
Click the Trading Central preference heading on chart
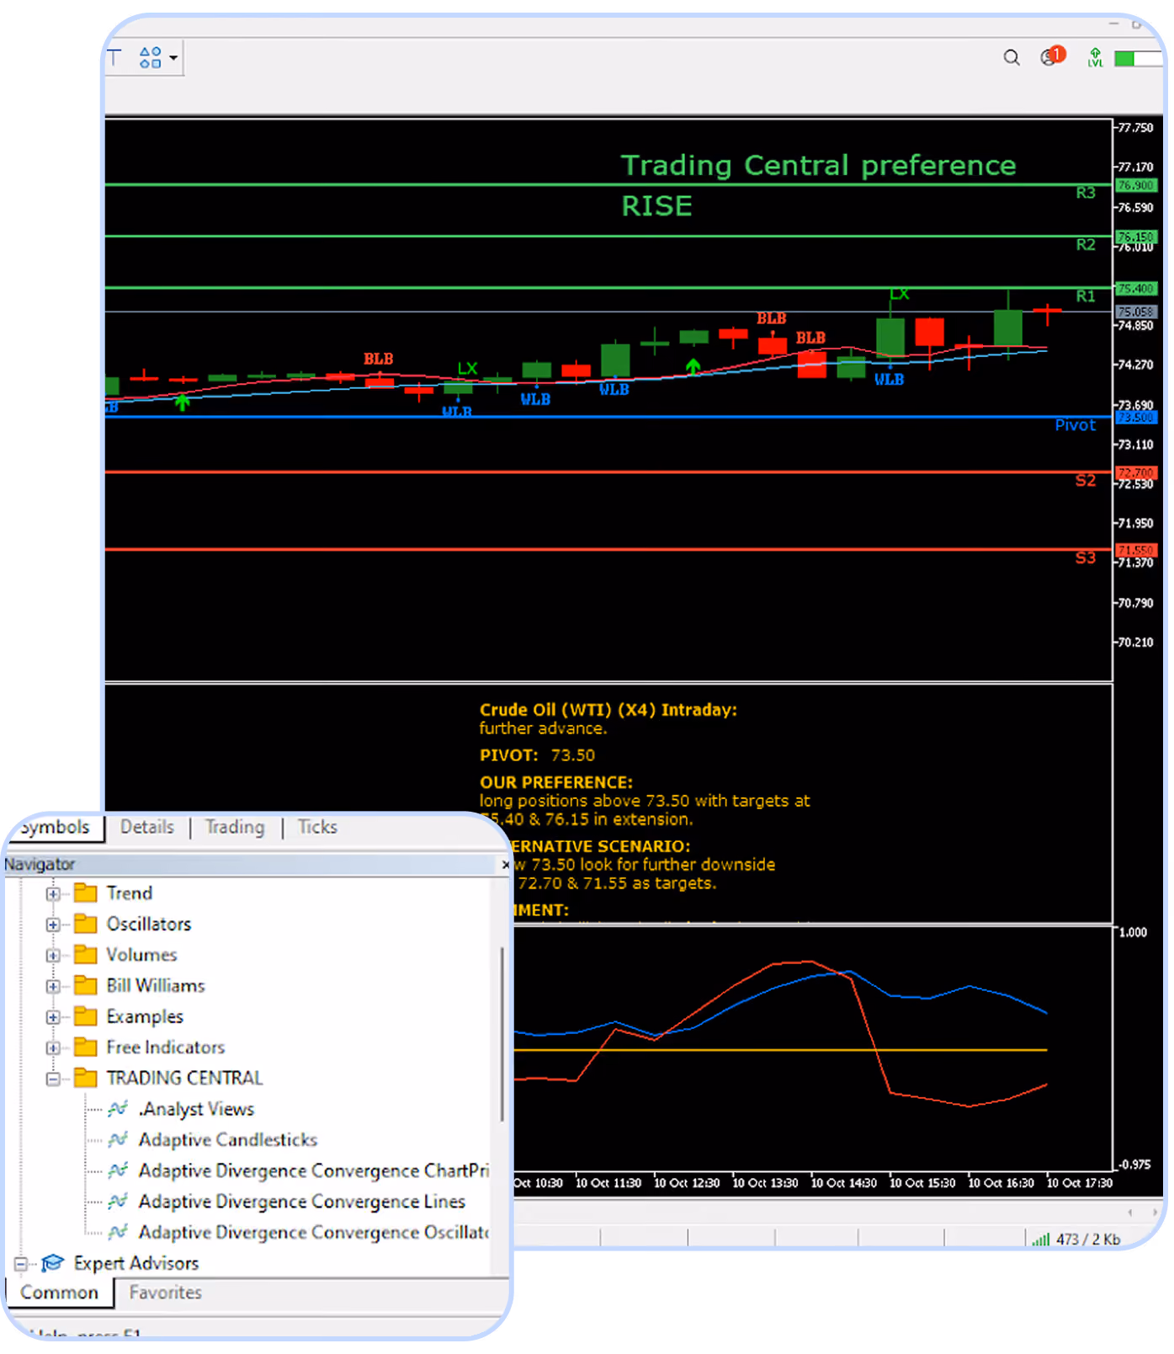pyautogui.click(x=818, y=165)
